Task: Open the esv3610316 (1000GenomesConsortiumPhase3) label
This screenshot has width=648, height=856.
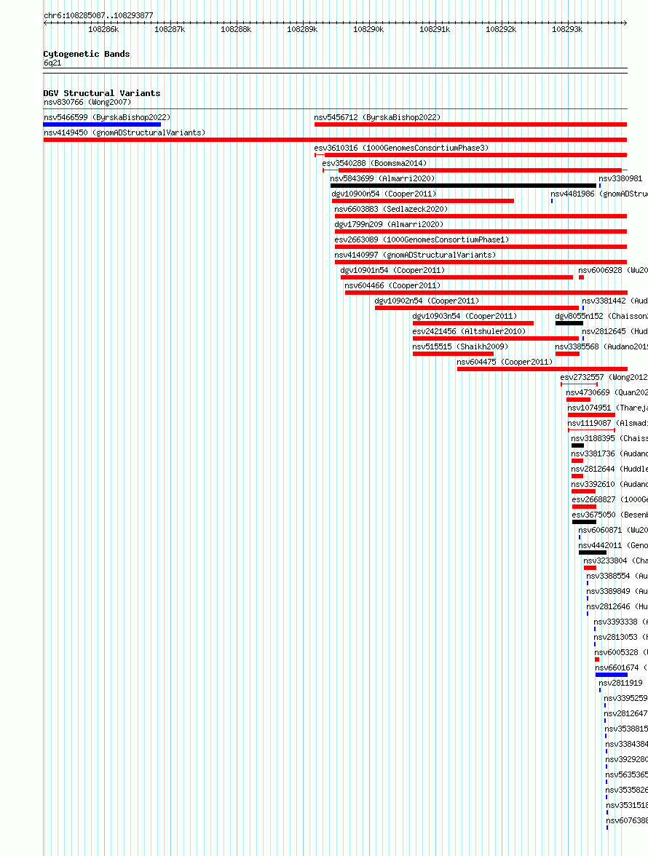Action: click(x=401, y=148)
